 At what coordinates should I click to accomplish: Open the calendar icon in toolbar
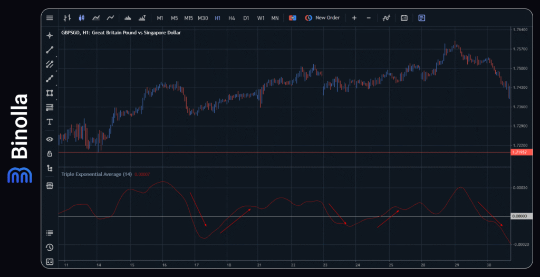404,18
